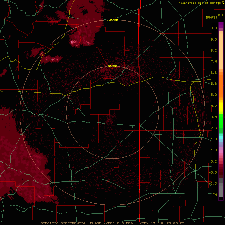Select the 5.8 scale value

coord(214,84)
